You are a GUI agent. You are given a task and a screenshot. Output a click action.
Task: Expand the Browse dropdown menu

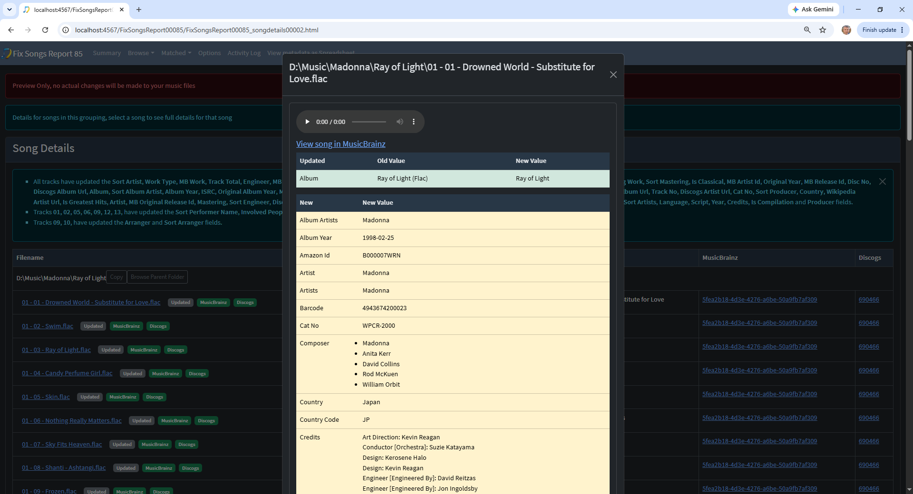(141, 53)
